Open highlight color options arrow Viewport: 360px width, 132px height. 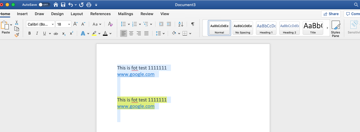99,33
